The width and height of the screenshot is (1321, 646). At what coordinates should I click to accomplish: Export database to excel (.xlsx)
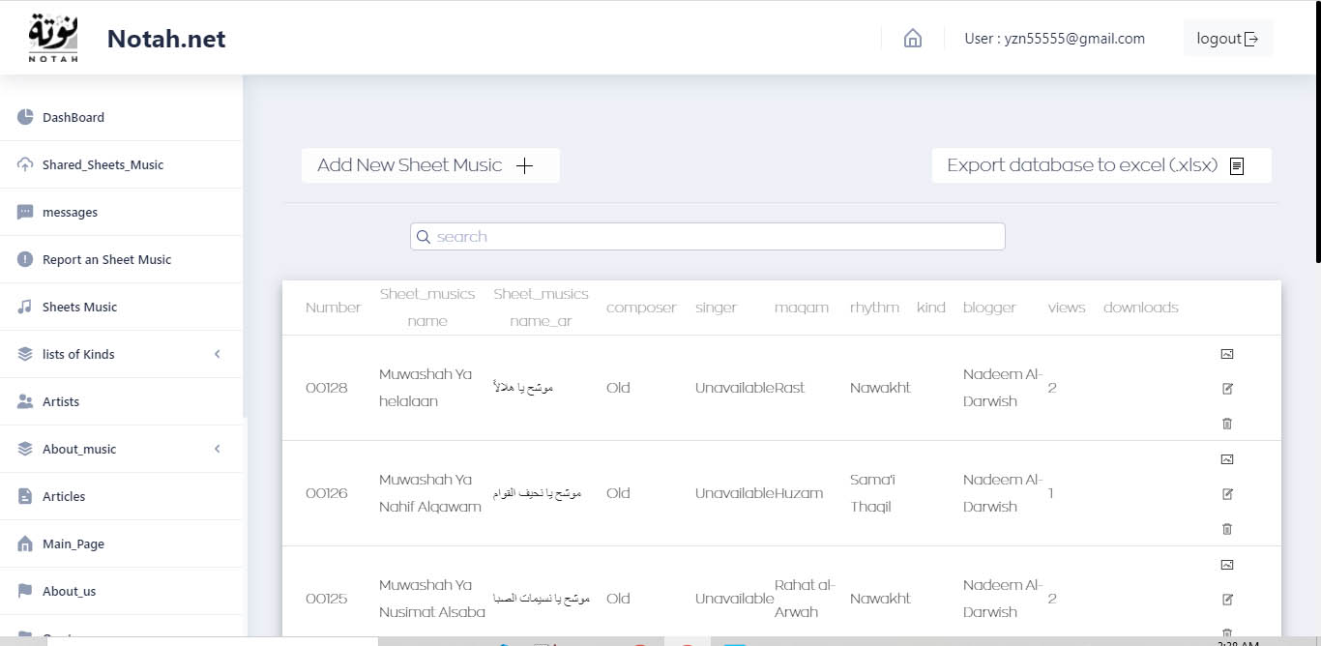tap(1101, 165)
